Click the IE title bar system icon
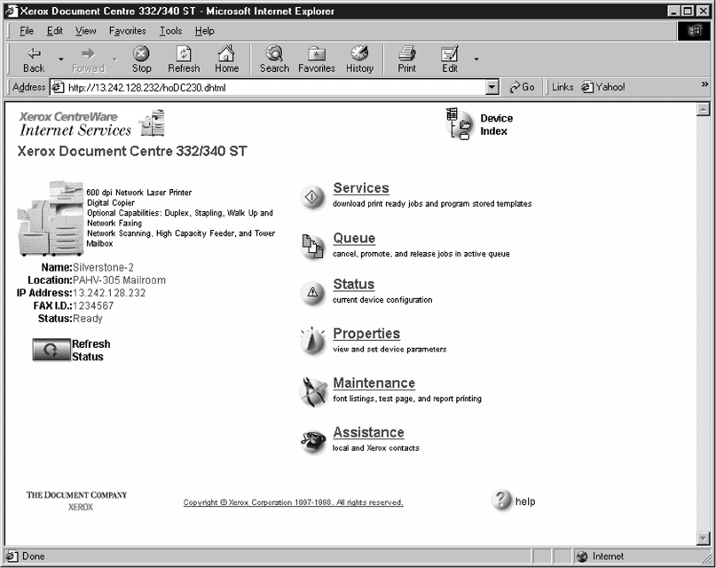Viewport: 716px width, 568px height. (12, 11)
